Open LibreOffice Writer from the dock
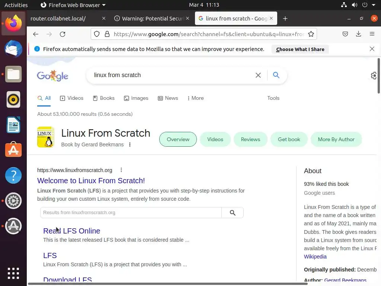 pos(13,125)
